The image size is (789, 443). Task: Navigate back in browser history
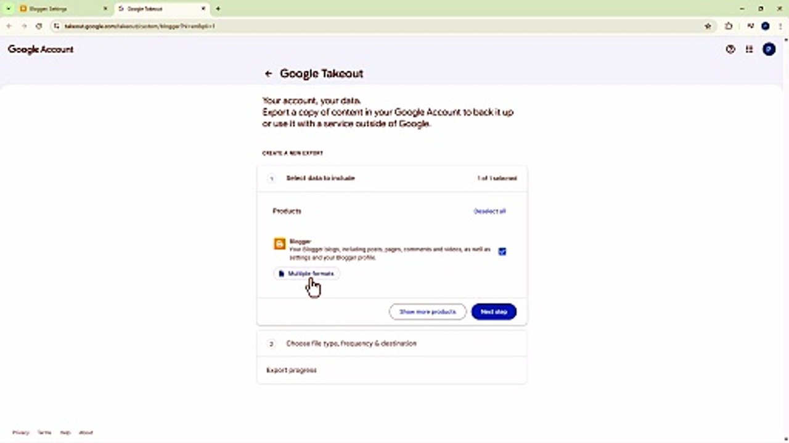[9, 26]
